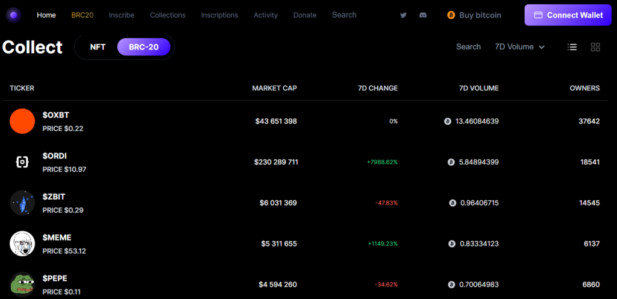The image size is (617, 299).
Task: Toggle collection view to BRC-20
Action: pos(143,47)
